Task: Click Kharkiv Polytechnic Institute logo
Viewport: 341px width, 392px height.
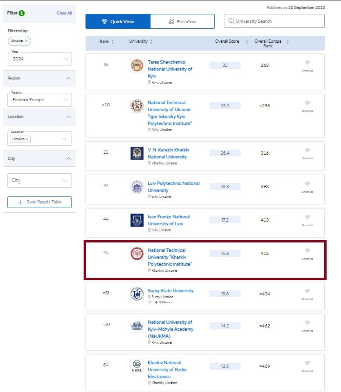Action: (137, 254)
